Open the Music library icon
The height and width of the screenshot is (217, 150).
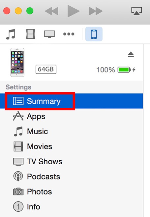click(x=11, y=34)
